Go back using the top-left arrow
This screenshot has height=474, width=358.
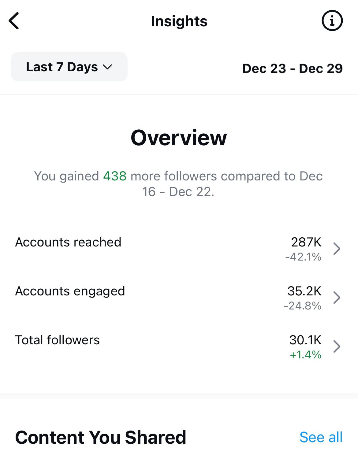click(14, 21)
